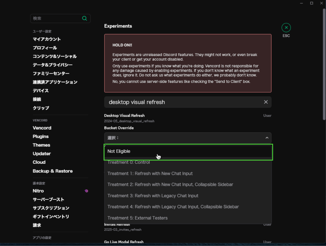Click the HOLD ON!! warning heading
The image size is (326, 246).
(x=122, y=45)
